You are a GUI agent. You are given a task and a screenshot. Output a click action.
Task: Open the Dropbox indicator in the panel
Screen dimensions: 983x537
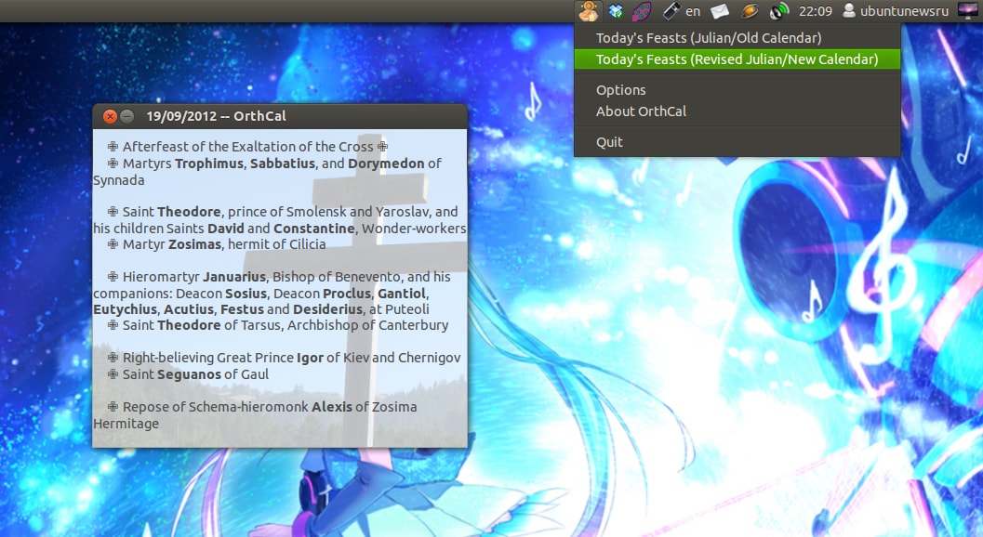coord(616,10)
